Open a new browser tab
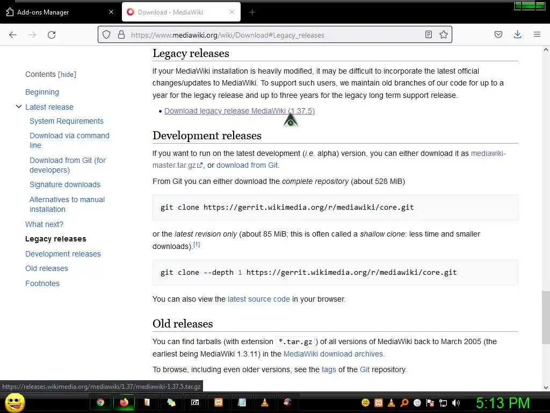Image resolution: width=550 pixels, height=413 pixels. click(x=252, y=12)
